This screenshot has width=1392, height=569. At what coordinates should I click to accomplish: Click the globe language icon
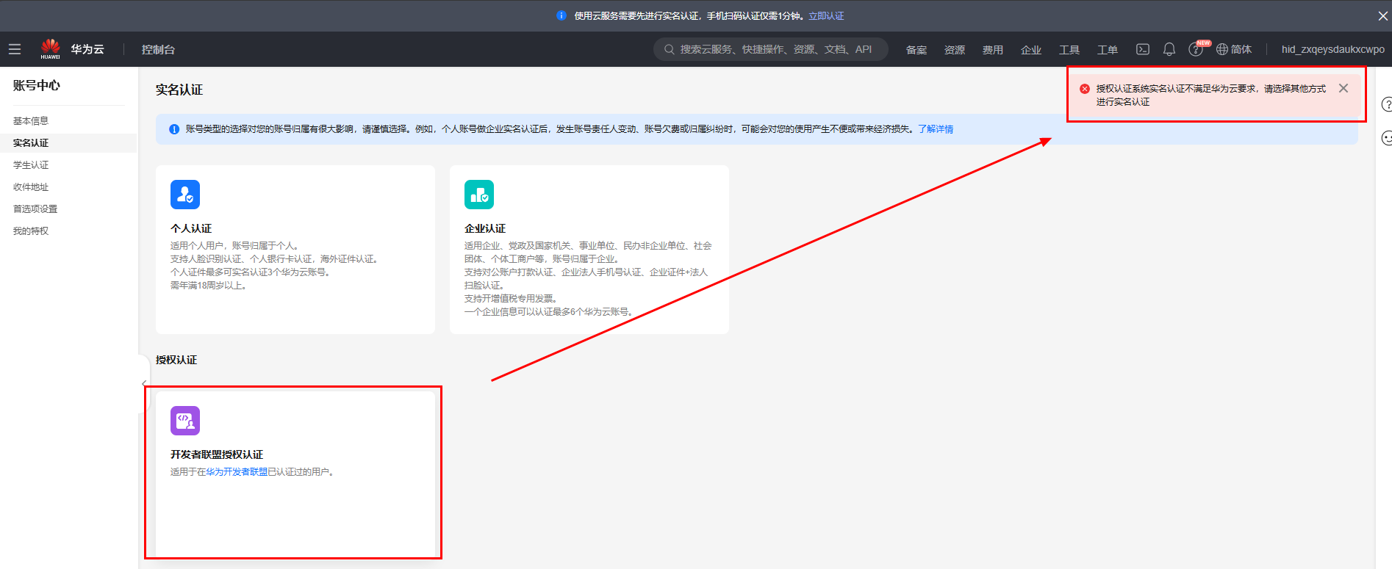[1222, 49]
